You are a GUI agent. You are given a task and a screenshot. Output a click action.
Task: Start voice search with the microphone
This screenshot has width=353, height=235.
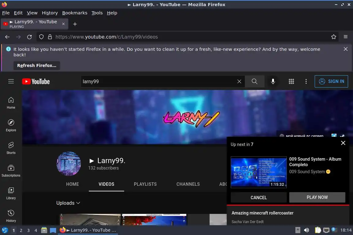273,81
